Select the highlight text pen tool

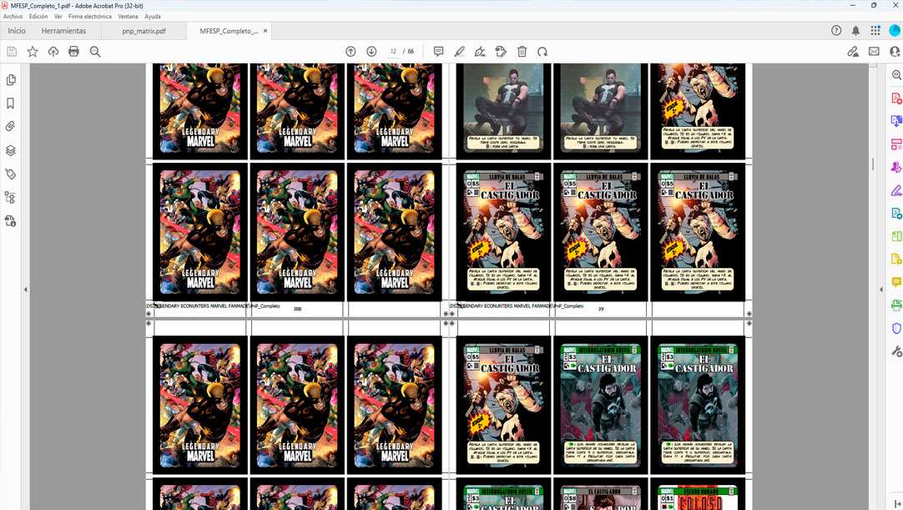[459, 52]
